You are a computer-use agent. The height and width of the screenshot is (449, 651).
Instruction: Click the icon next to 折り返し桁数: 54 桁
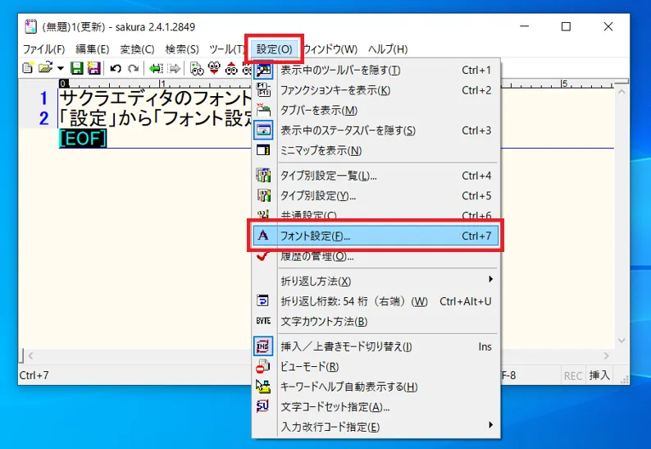pyautogui.click(x=263, y=301)
